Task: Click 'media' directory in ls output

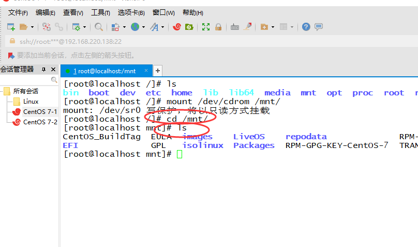Action: pos(277,93)
